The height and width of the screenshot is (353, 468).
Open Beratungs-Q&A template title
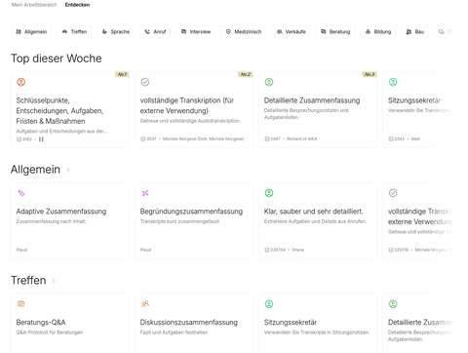coord(41,322)
